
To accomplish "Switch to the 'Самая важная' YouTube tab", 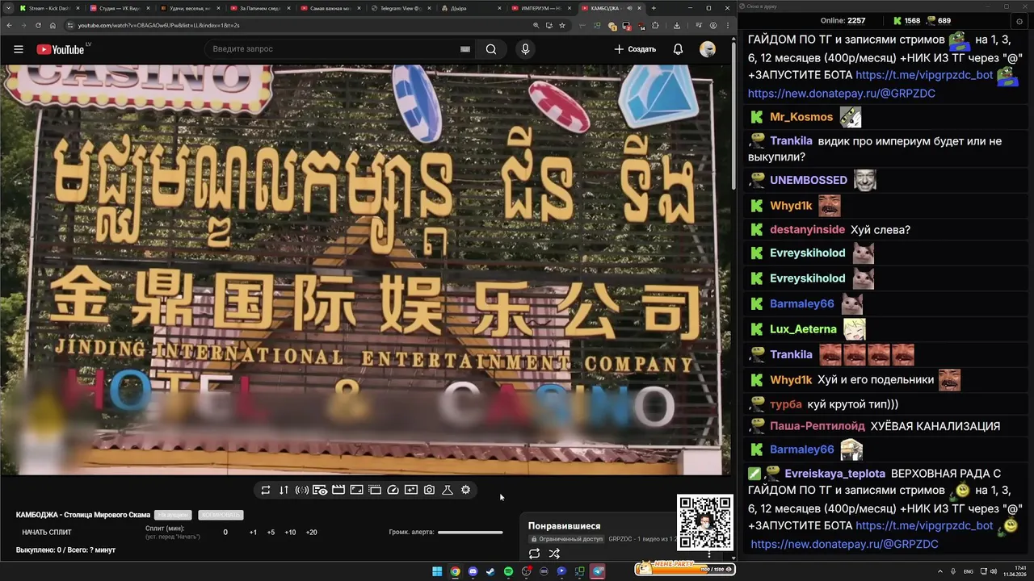I will coord(330,8).
